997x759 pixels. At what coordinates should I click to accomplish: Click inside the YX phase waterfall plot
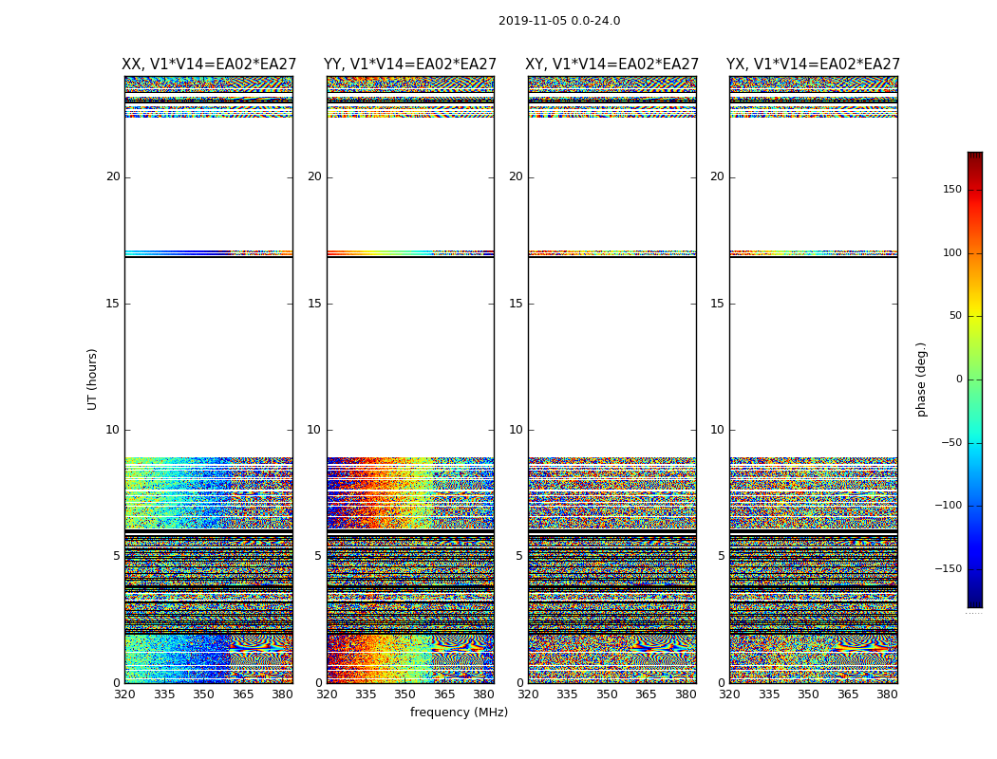click(x=813, y=379)
